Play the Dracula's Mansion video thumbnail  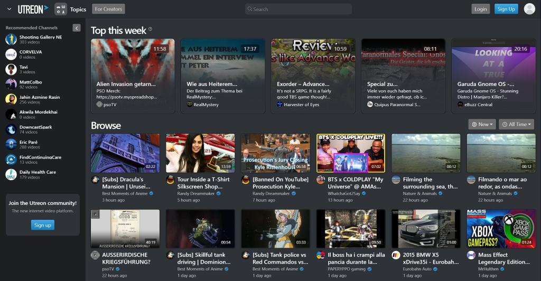(x=125, y=153)
